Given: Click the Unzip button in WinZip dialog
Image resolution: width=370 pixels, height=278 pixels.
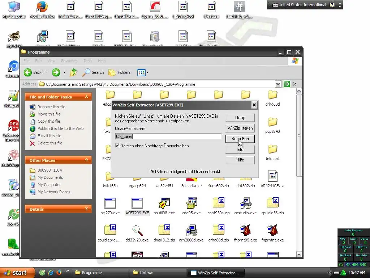Looking at the screenshot, I should coord(240,118).
